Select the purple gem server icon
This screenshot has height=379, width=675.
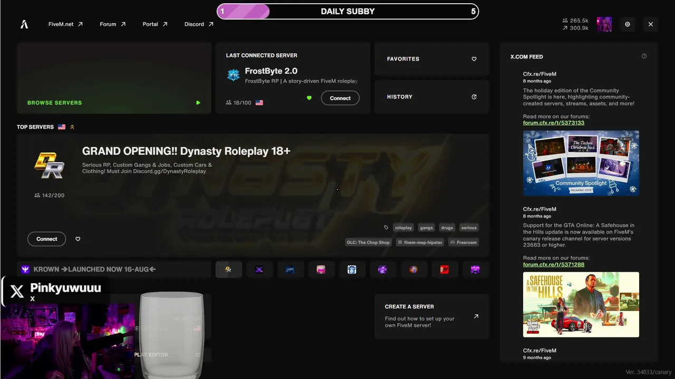(x=383, y=270)
